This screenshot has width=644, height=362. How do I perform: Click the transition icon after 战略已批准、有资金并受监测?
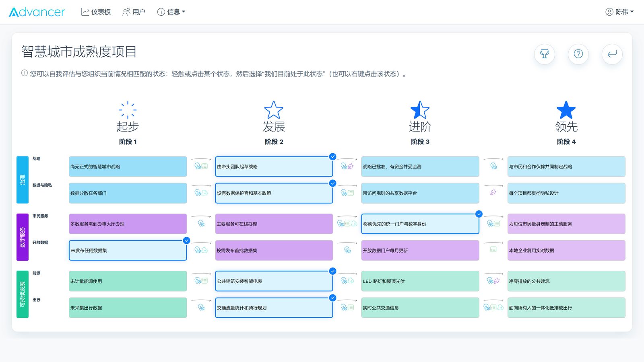pyautogui.click(x=493, y=166)
